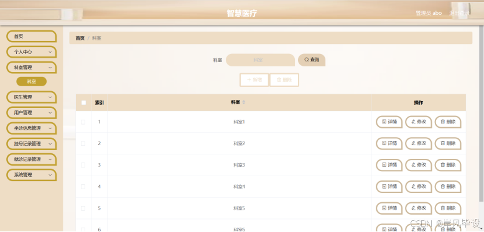Screen dimensions: 484x232
Task: Click the 新增 add button
Action: (x=254, y=80)
